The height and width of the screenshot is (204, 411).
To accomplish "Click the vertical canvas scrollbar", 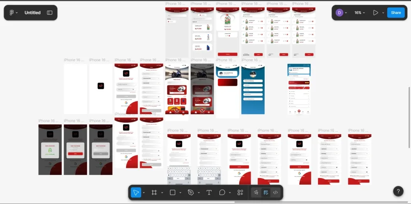I will coord(409,117).
